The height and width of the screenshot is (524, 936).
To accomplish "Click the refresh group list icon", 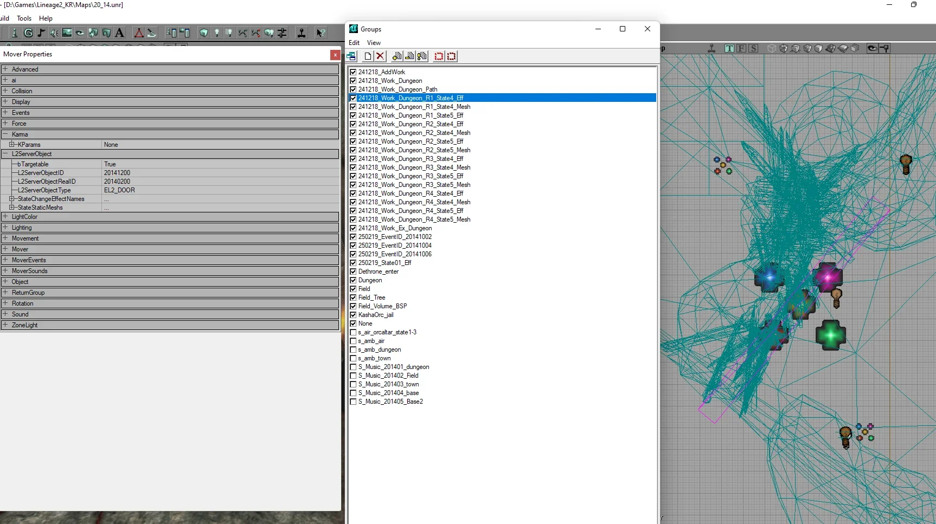I will [x=422, y=56].
